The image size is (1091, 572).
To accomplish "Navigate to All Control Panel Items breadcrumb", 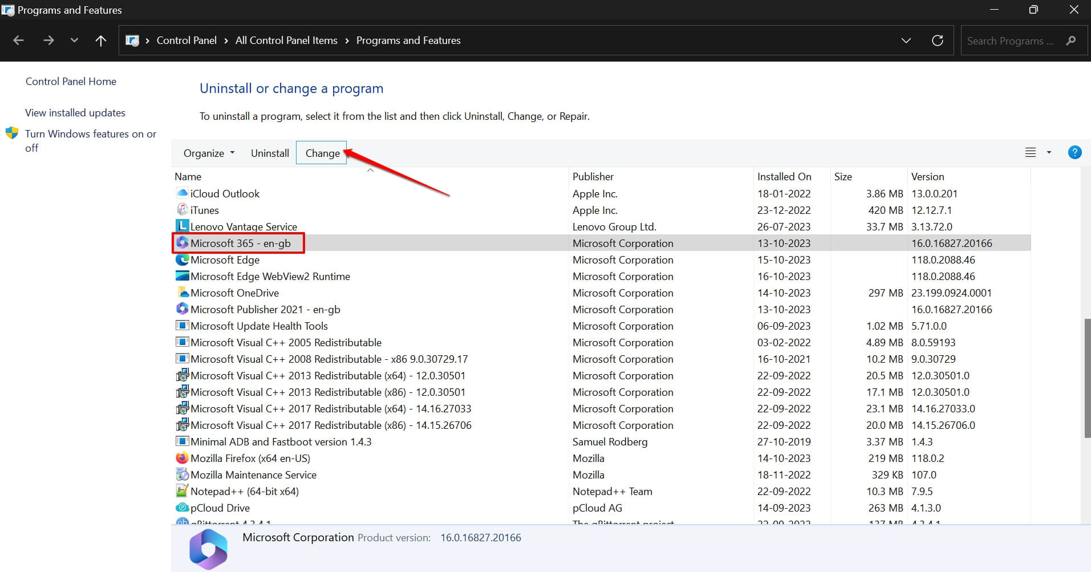I will coord(286,40).
